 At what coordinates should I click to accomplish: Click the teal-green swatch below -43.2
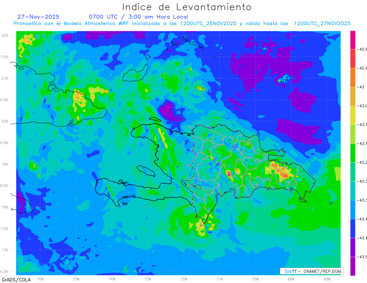(353, 172)
